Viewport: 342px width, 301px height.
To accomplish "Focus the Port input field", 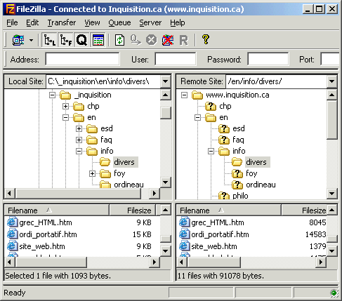I will point(330,59).
